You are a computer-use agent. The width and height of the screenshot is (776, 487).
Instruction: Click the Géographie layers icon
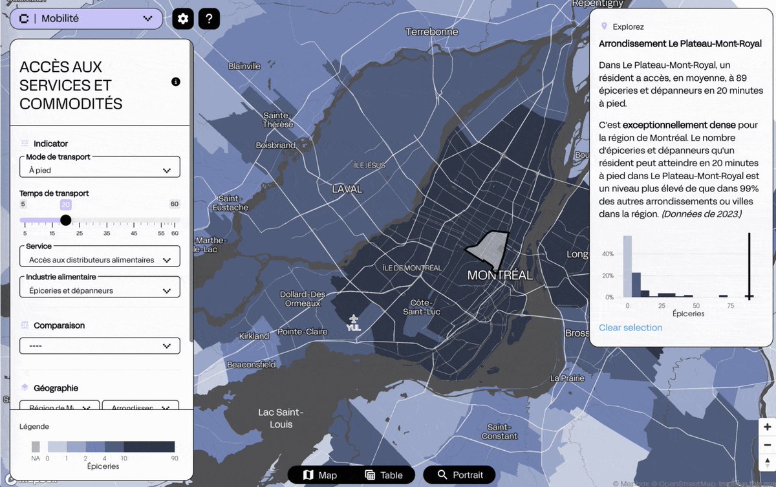25,387
